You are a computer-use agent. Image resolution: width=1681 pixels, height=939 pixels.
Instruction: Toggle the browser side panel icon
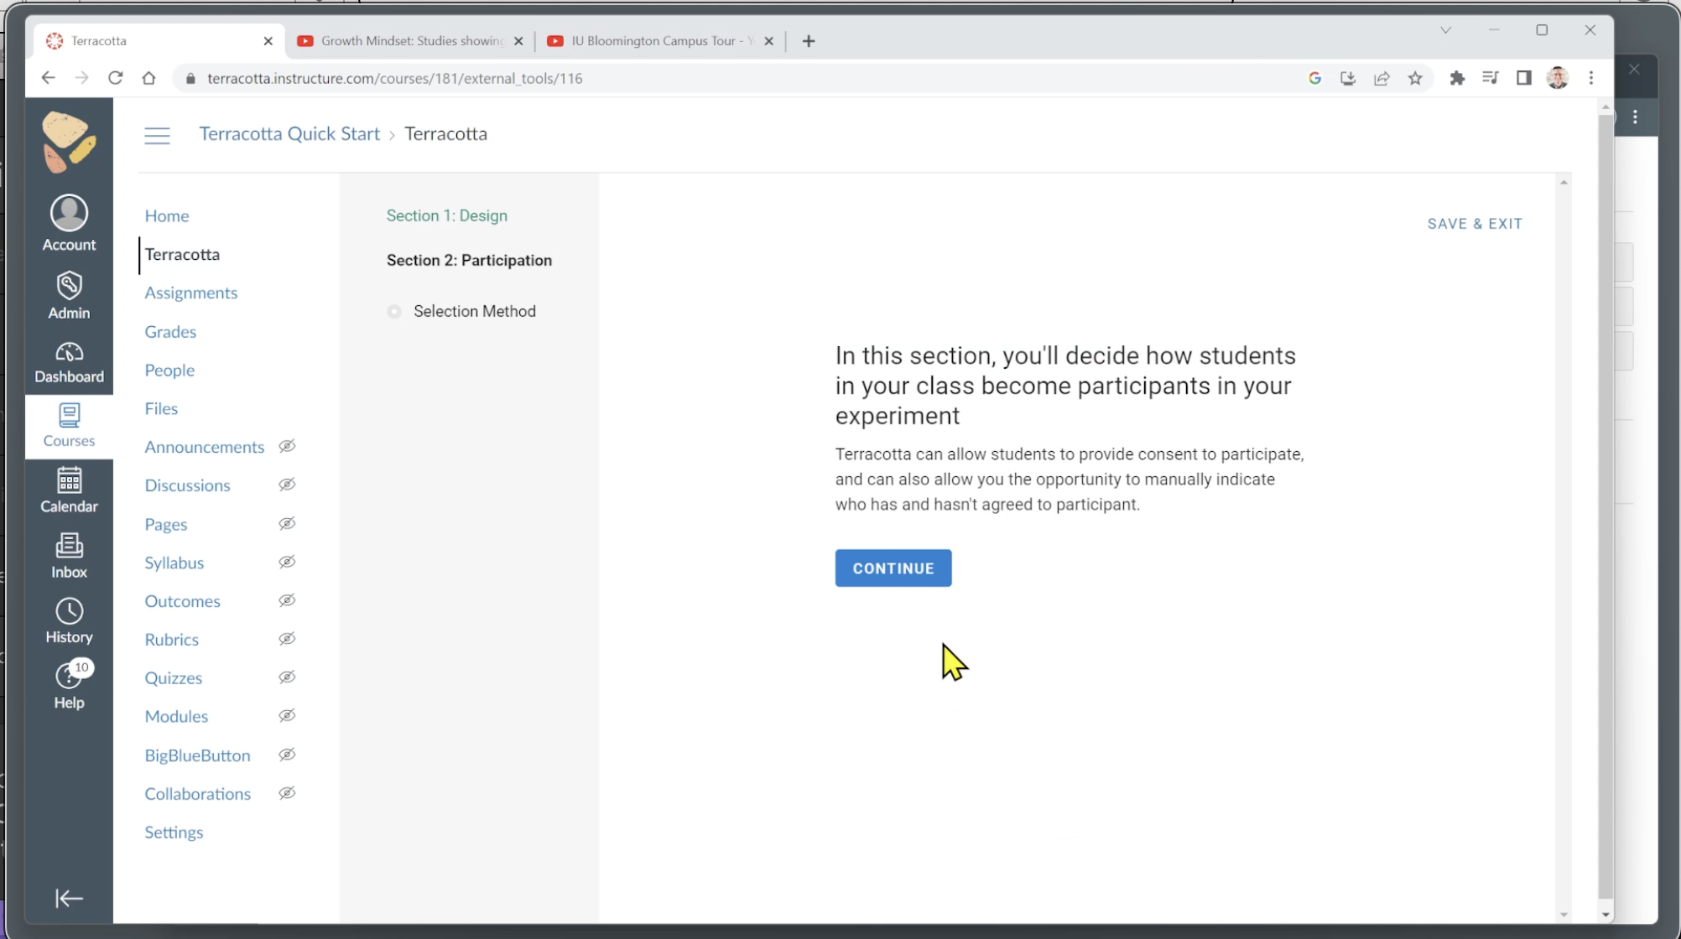(x=1524, y=78)
